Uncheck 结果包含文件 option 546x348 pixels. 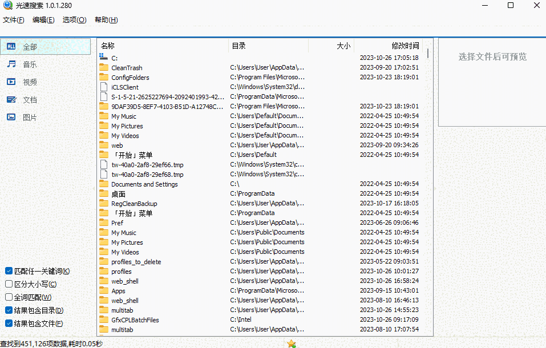tap(9, 323)
